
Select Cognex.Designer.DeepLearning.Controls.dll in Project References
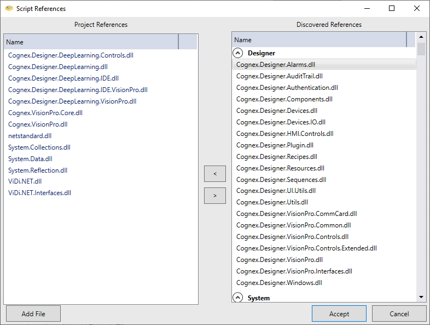tap(71, 55)
